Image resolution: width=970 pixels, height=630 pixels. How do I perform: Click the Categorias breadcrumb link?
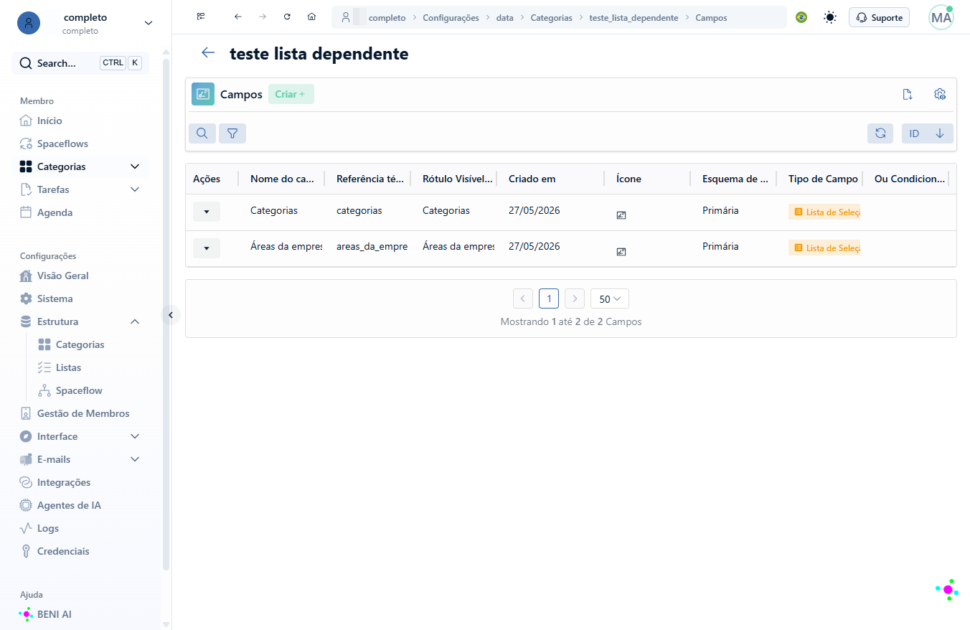click(552, 17)
